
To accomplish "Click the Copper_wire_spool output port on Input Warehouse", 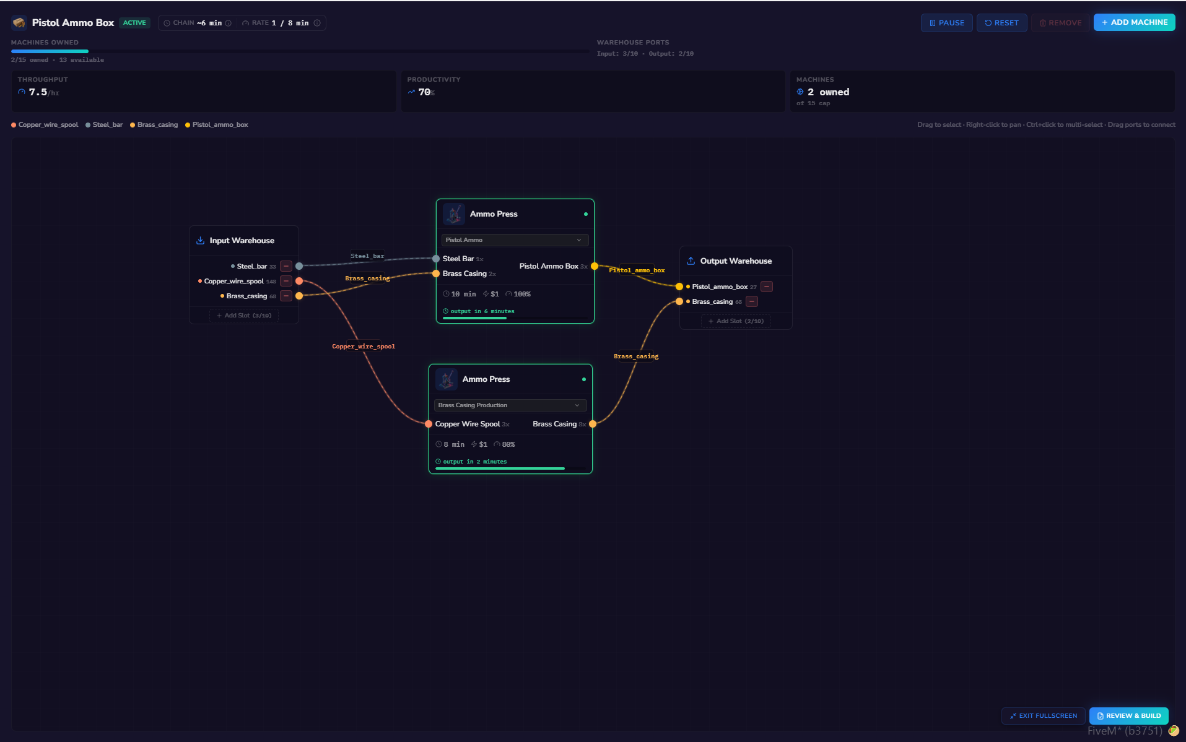I will (299, 281).
